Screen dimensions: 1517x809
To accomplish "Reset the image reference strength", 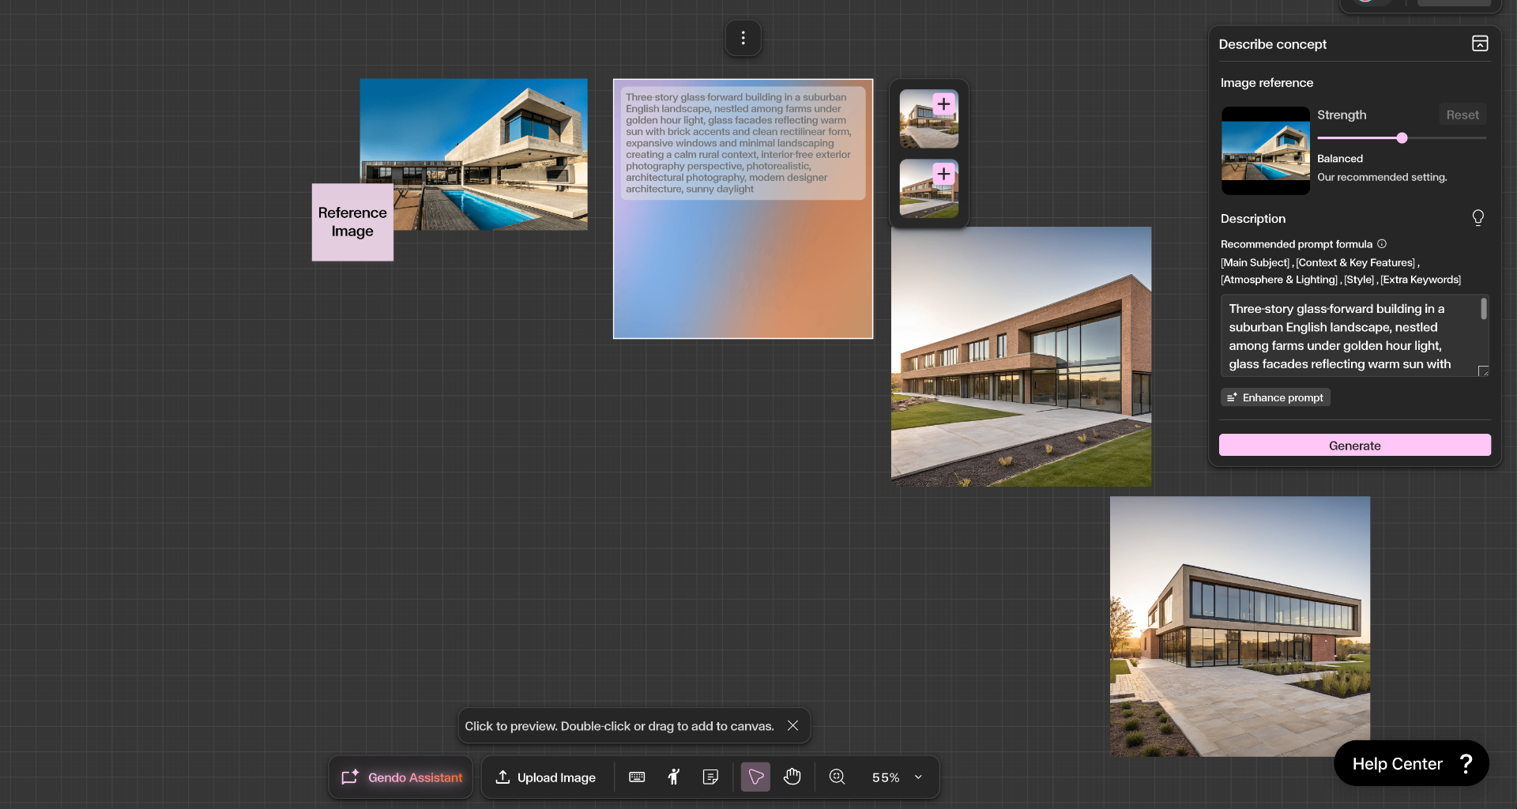I will click(x=1462, y=115).
